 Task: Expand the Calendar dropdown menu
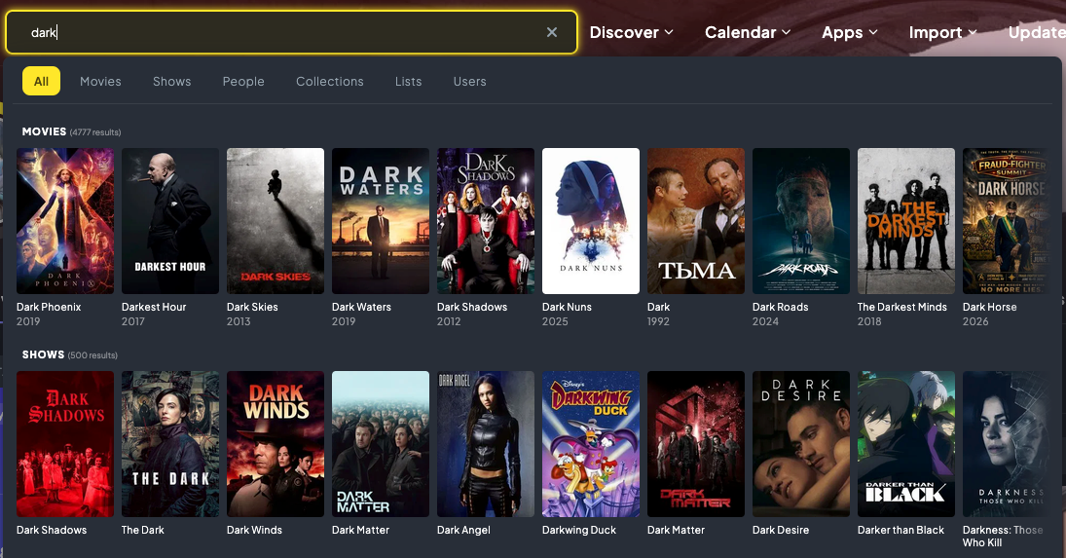coord(747,32)
